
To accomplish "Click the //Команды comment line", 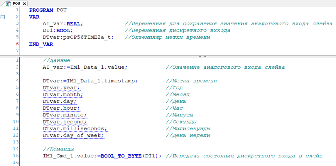I will coord(58,149).
